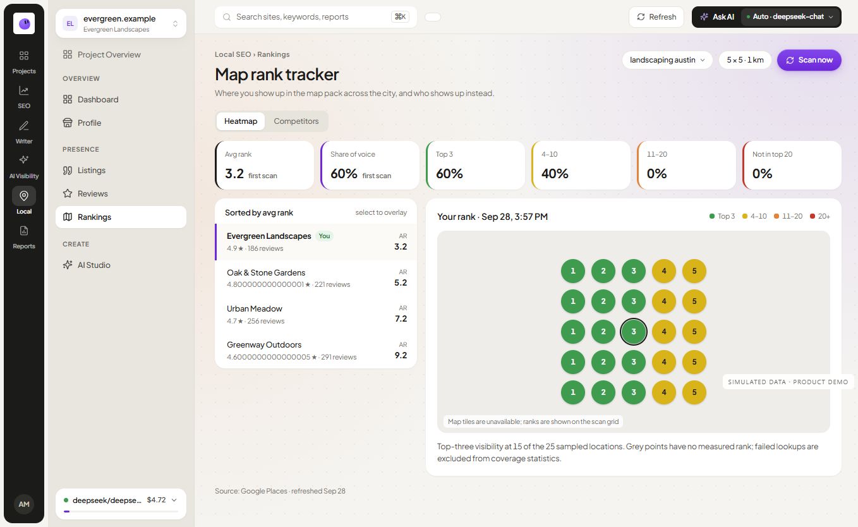The height and width of the screenshot is (527, 858).
Task: Click the search sites, keywords, reports field
Action: tap(316, 17)
